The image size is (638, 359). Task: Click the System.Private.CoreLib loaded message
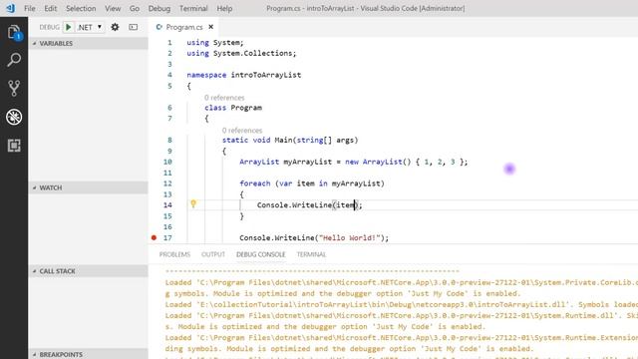pyautogui.click(x=402, y=288)
